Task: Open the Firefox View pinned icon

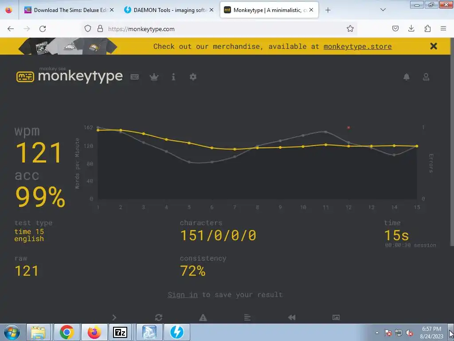Action: coord(9,10)
